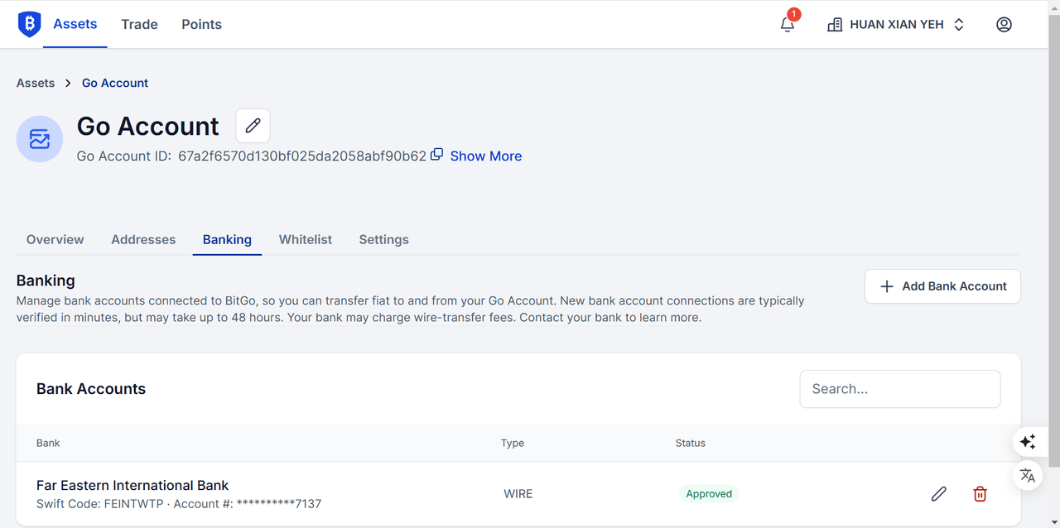Click the Swift Code FEINTWTP account line
1060x528 pixels.
(x=179, y=503)
